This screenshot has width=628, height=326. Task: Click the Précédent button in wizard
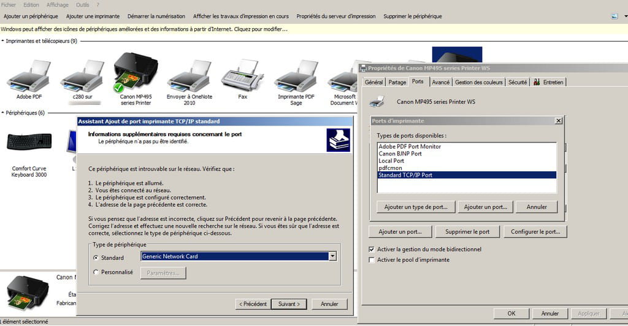[x=253, y=304]
